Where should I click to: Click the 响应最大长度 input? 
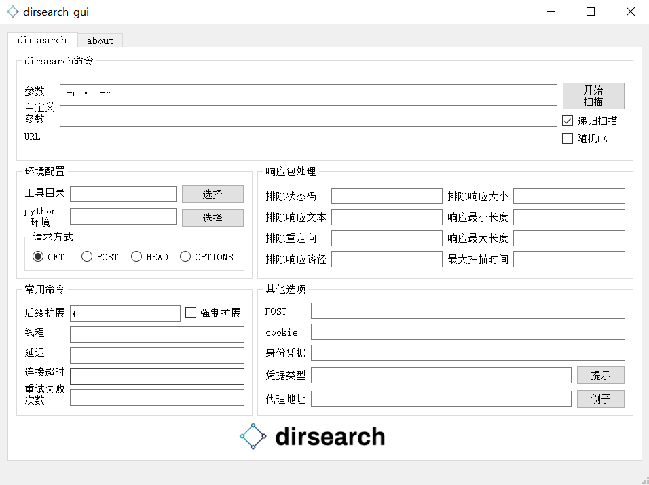[569, 238]
